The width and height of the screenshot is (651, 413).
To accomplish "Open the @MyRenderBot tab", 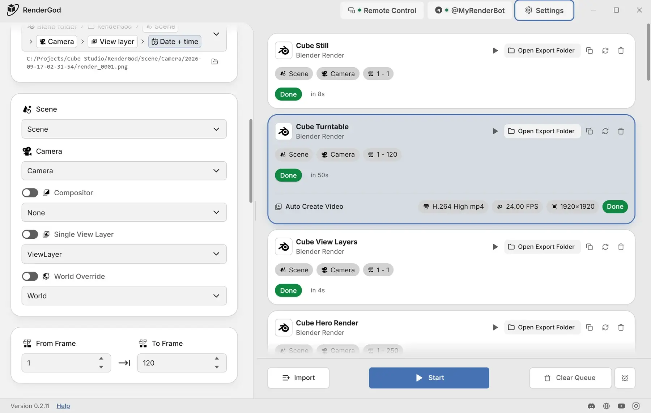I will tap(470, 10).
